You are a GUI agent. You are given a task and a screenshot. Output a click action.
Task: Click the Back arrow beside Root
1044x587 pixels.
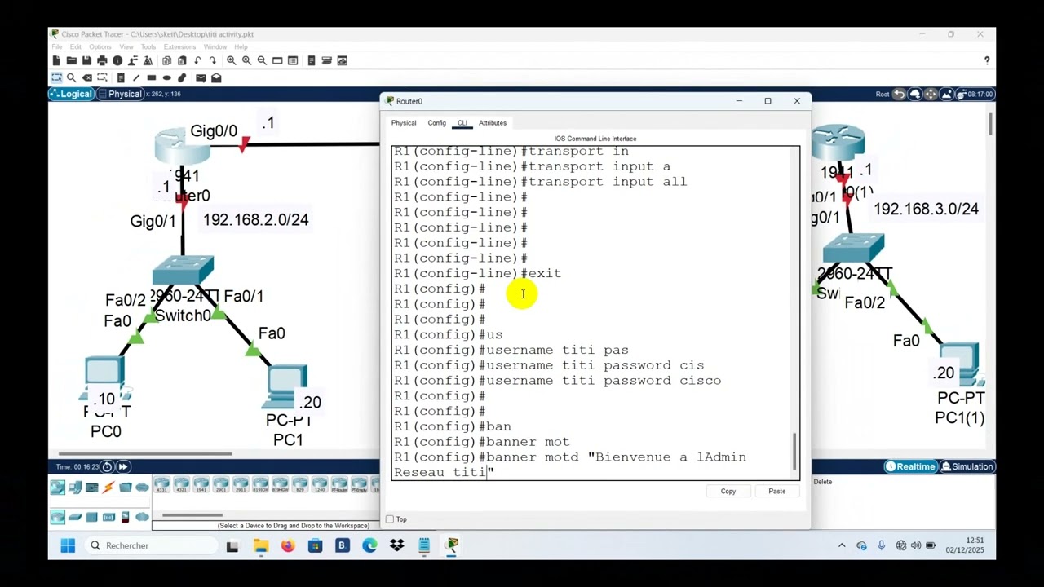tap(899, 94)
